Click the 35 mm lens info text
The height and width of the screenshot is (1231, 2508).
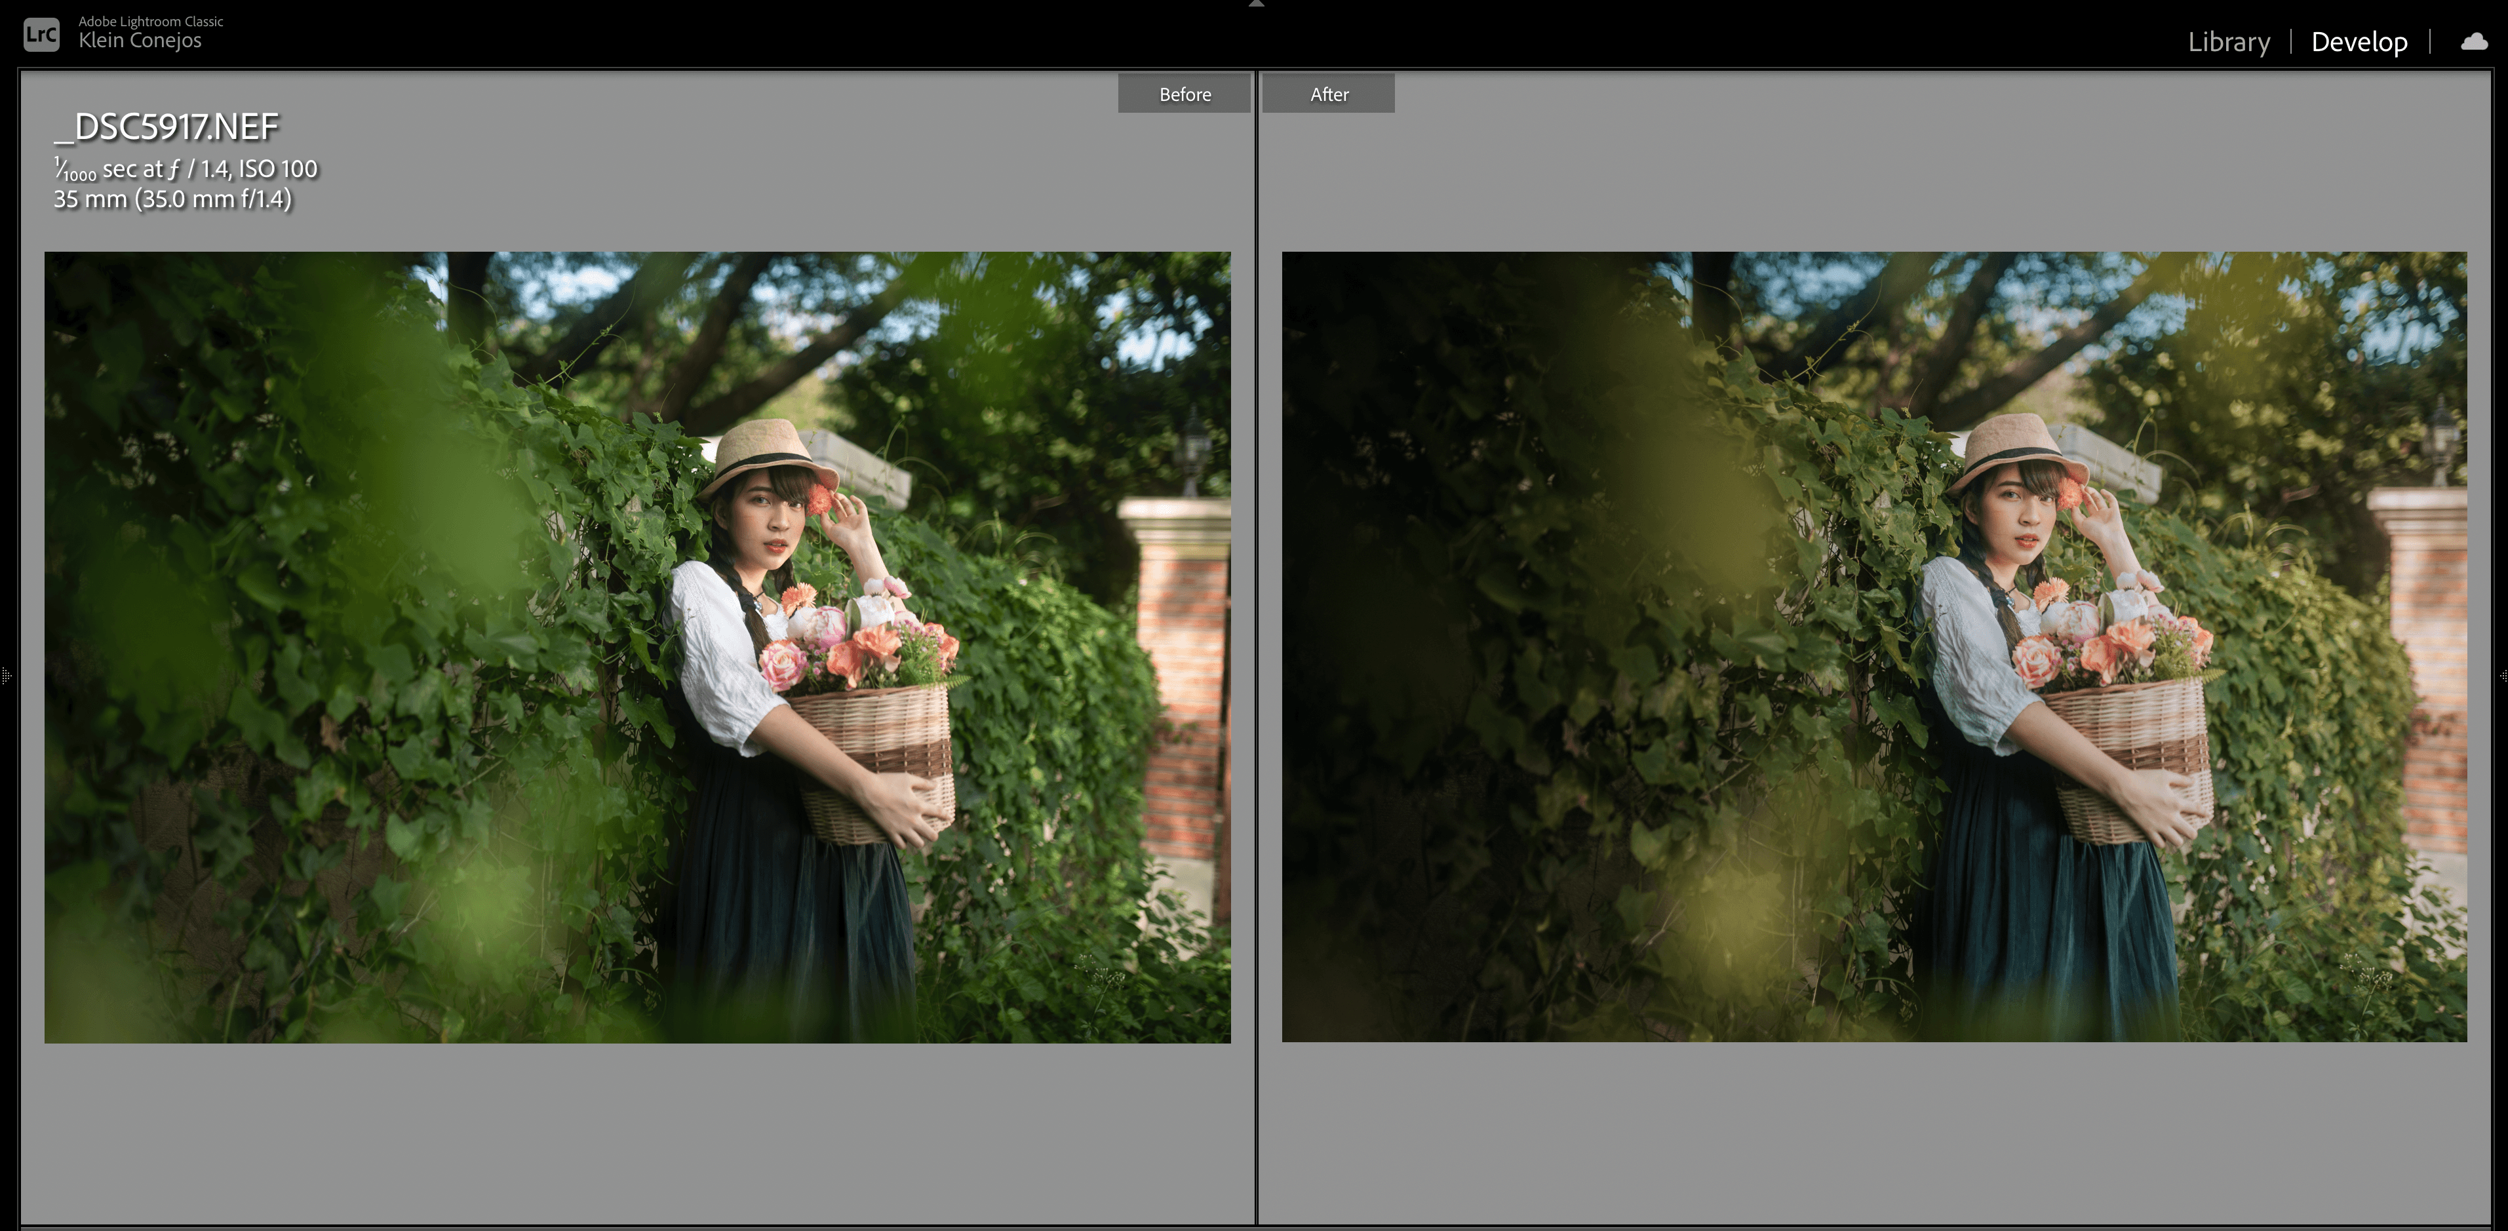(172, 200)
